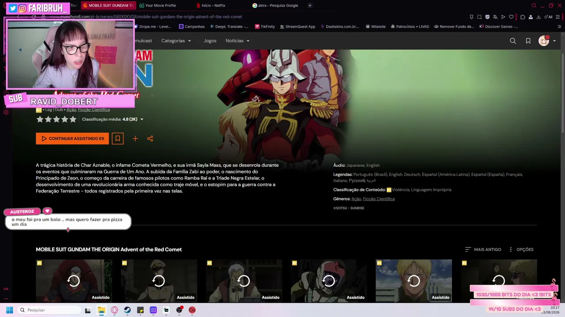This screenshot has height=317, width=565.
Task: Click Continuar Assistindo E9 button
Action: pyautogui.click(x=72, y=138)
